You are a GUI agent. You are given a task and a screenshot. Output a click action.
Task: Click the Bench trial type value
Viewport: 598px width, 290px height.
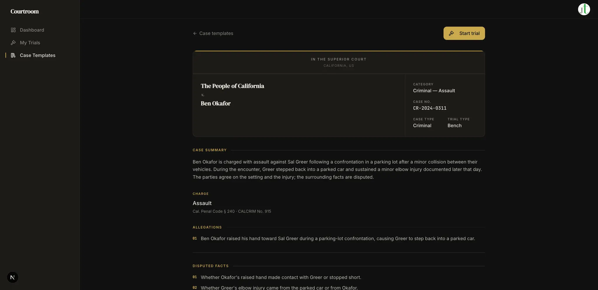coord(454,126)
